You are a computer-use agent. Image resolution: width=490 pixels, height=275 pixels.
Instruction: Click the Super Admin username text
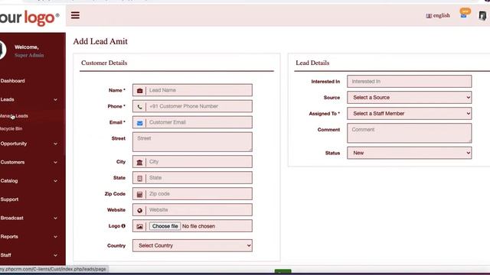click(x=29, y=55)
